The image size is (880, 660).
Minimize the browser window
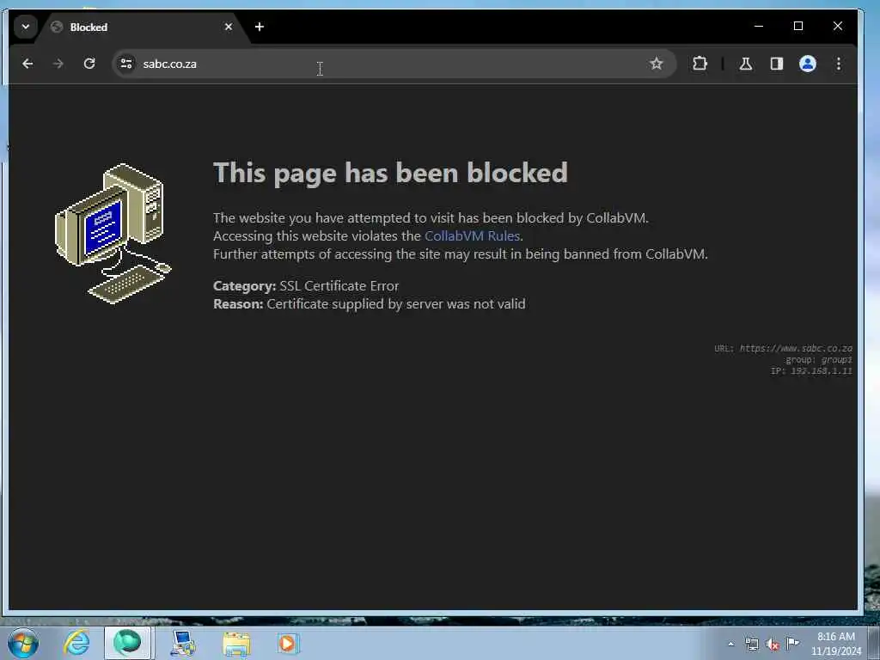pos(759,27)
